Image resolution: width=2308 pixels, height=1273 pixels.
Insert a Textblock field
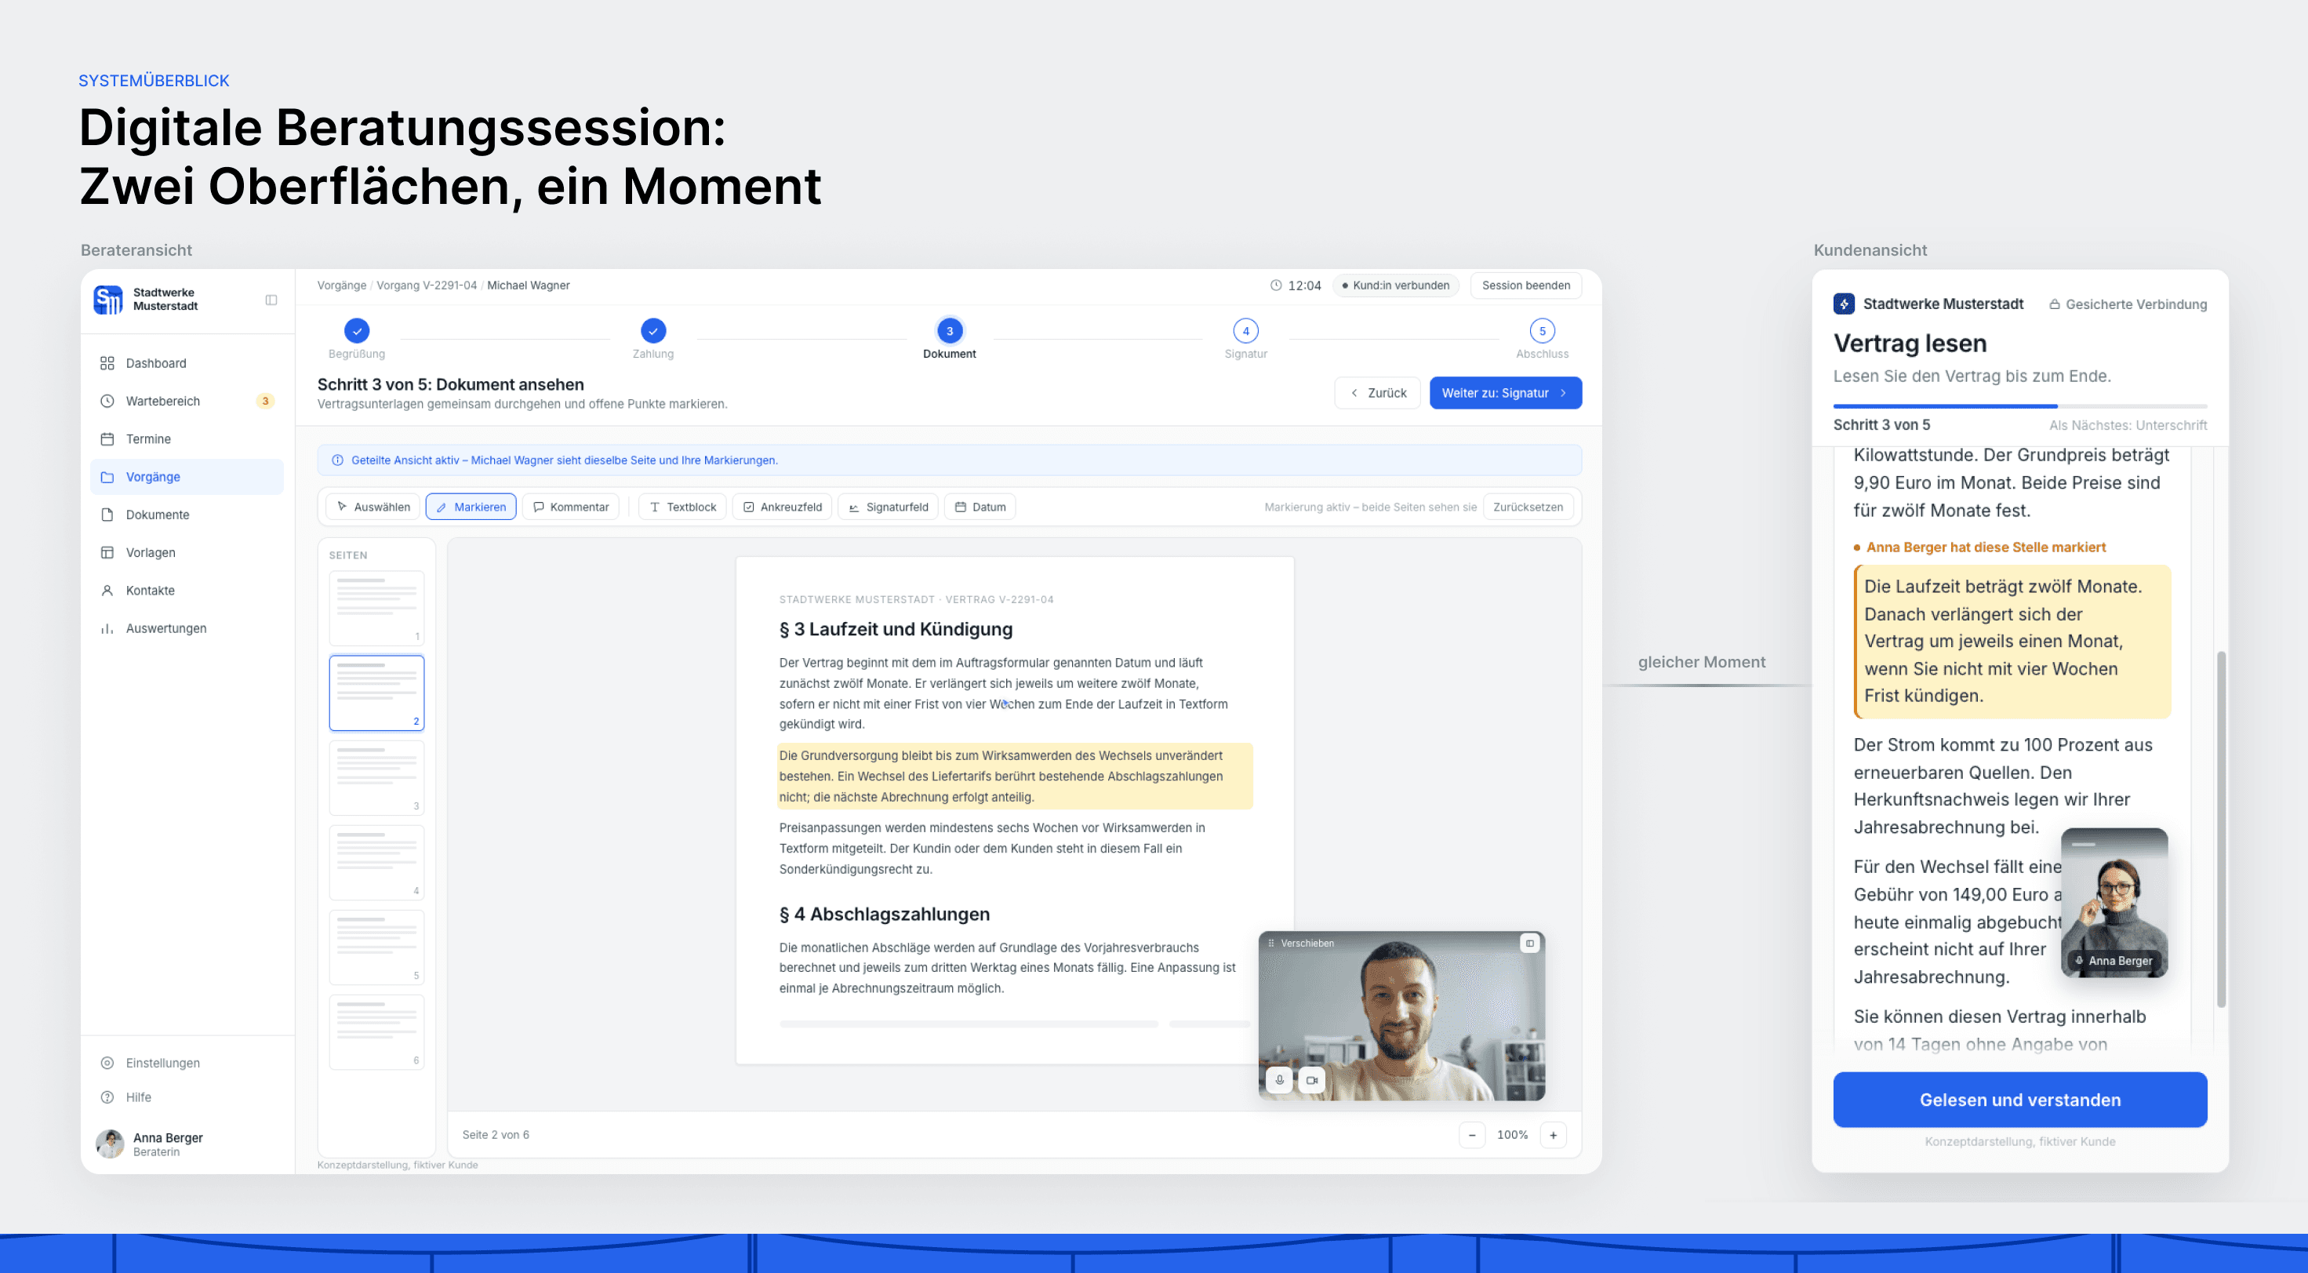tap(681, 507)
